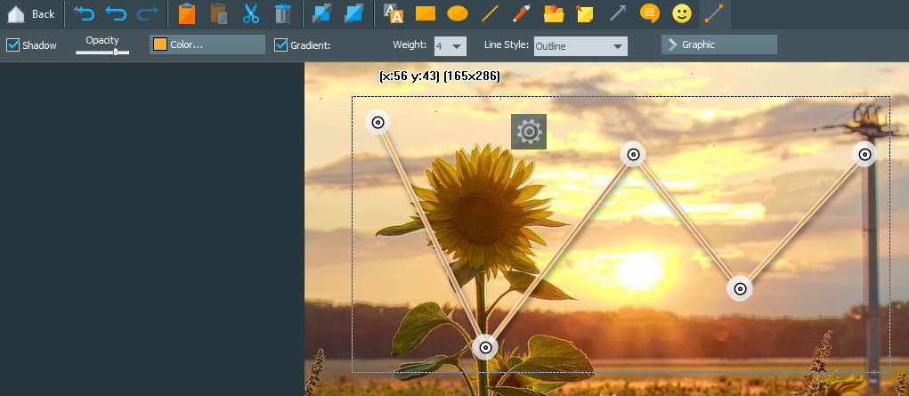Screen dimensions: 909x396
Task: Select the scissors cut icon
Action: click(x=251, y=14)
